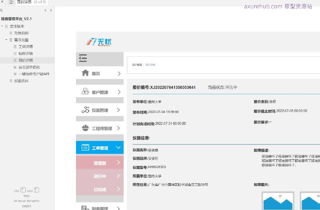Click the 工程师管理 menu label
320x210 pixels.
point(102,129)
